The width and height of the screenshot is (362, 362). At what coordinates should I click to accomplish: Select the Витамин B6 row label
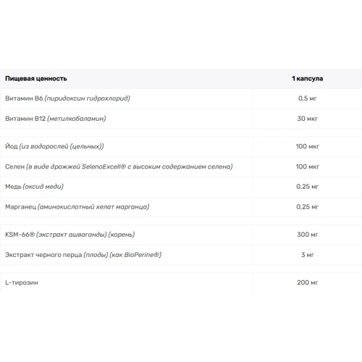[67, 98]
